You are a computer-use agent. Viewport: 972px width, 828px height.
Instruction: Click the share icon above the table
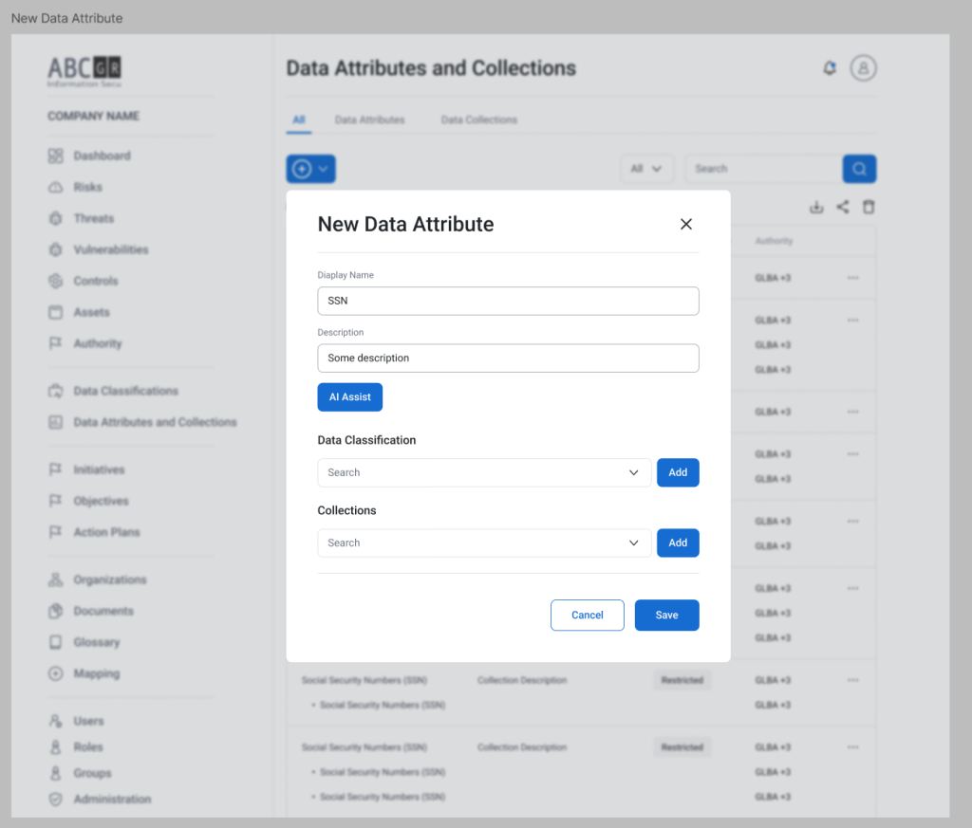pyautogui.click(x=842, y=208)
